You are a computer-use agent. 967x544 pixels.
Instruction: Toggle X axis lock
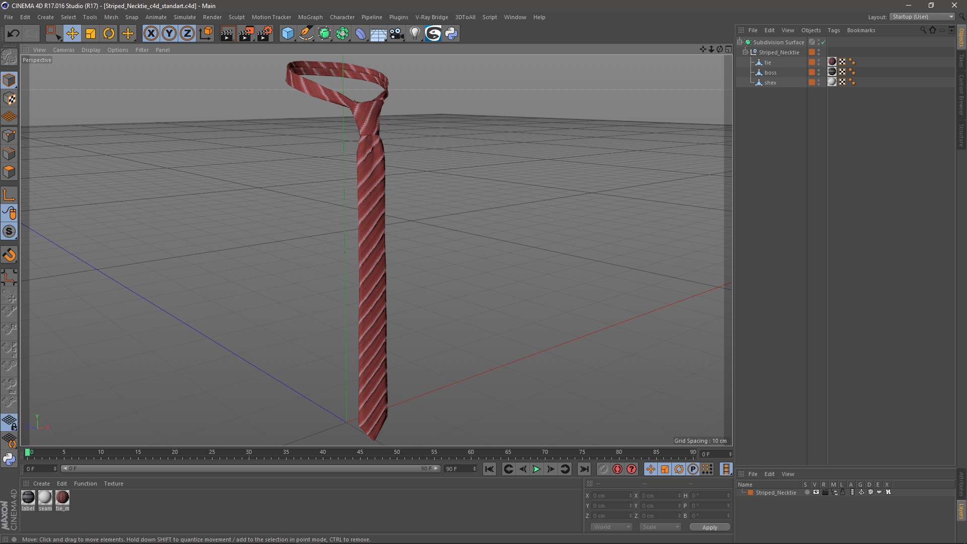point(151,34)
